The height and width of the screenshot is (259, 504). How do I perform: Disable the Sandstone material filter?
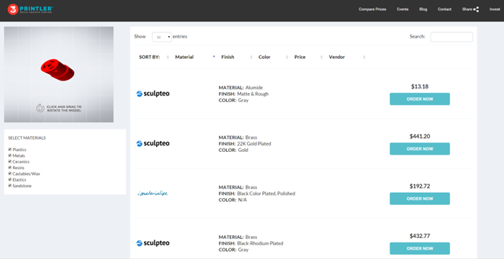9,186
